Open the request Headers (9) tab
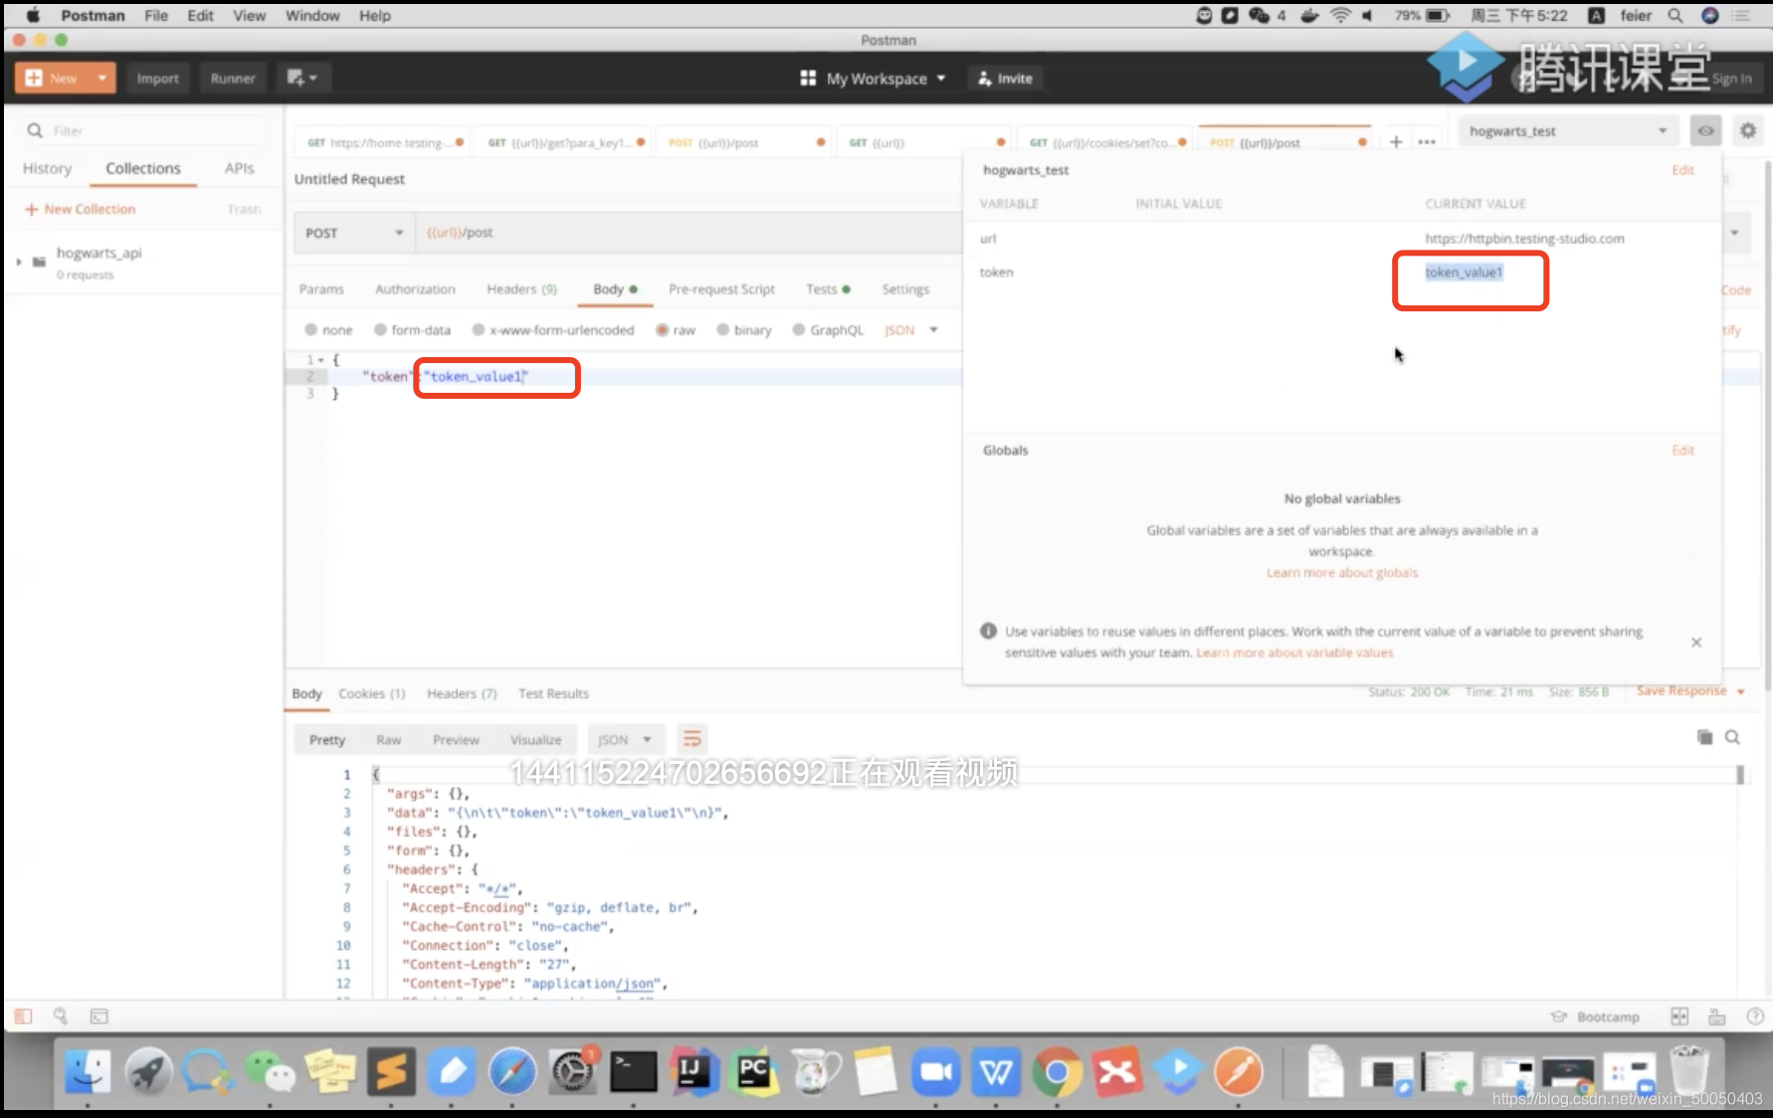This screenshot has width=1773, height=1118. tap(521, 289)
